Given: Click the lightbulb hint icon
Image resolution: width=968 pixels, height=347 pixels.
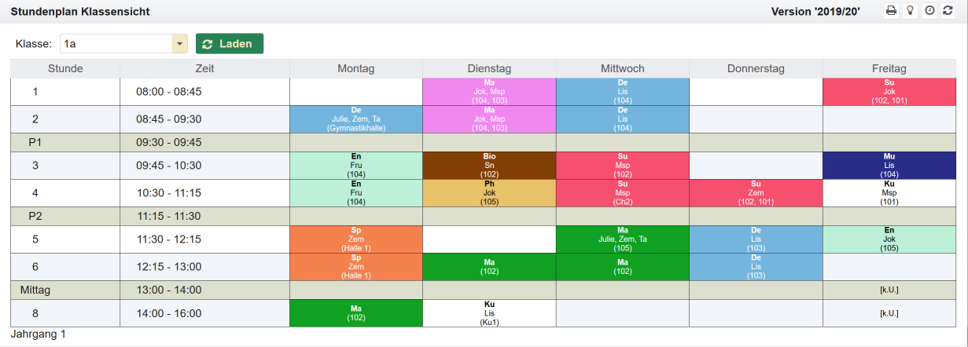Looking at the screenshot, I should 910,11.
